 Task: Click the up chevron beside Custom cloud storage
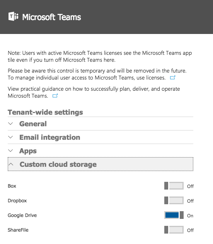(x=11, y=164)
